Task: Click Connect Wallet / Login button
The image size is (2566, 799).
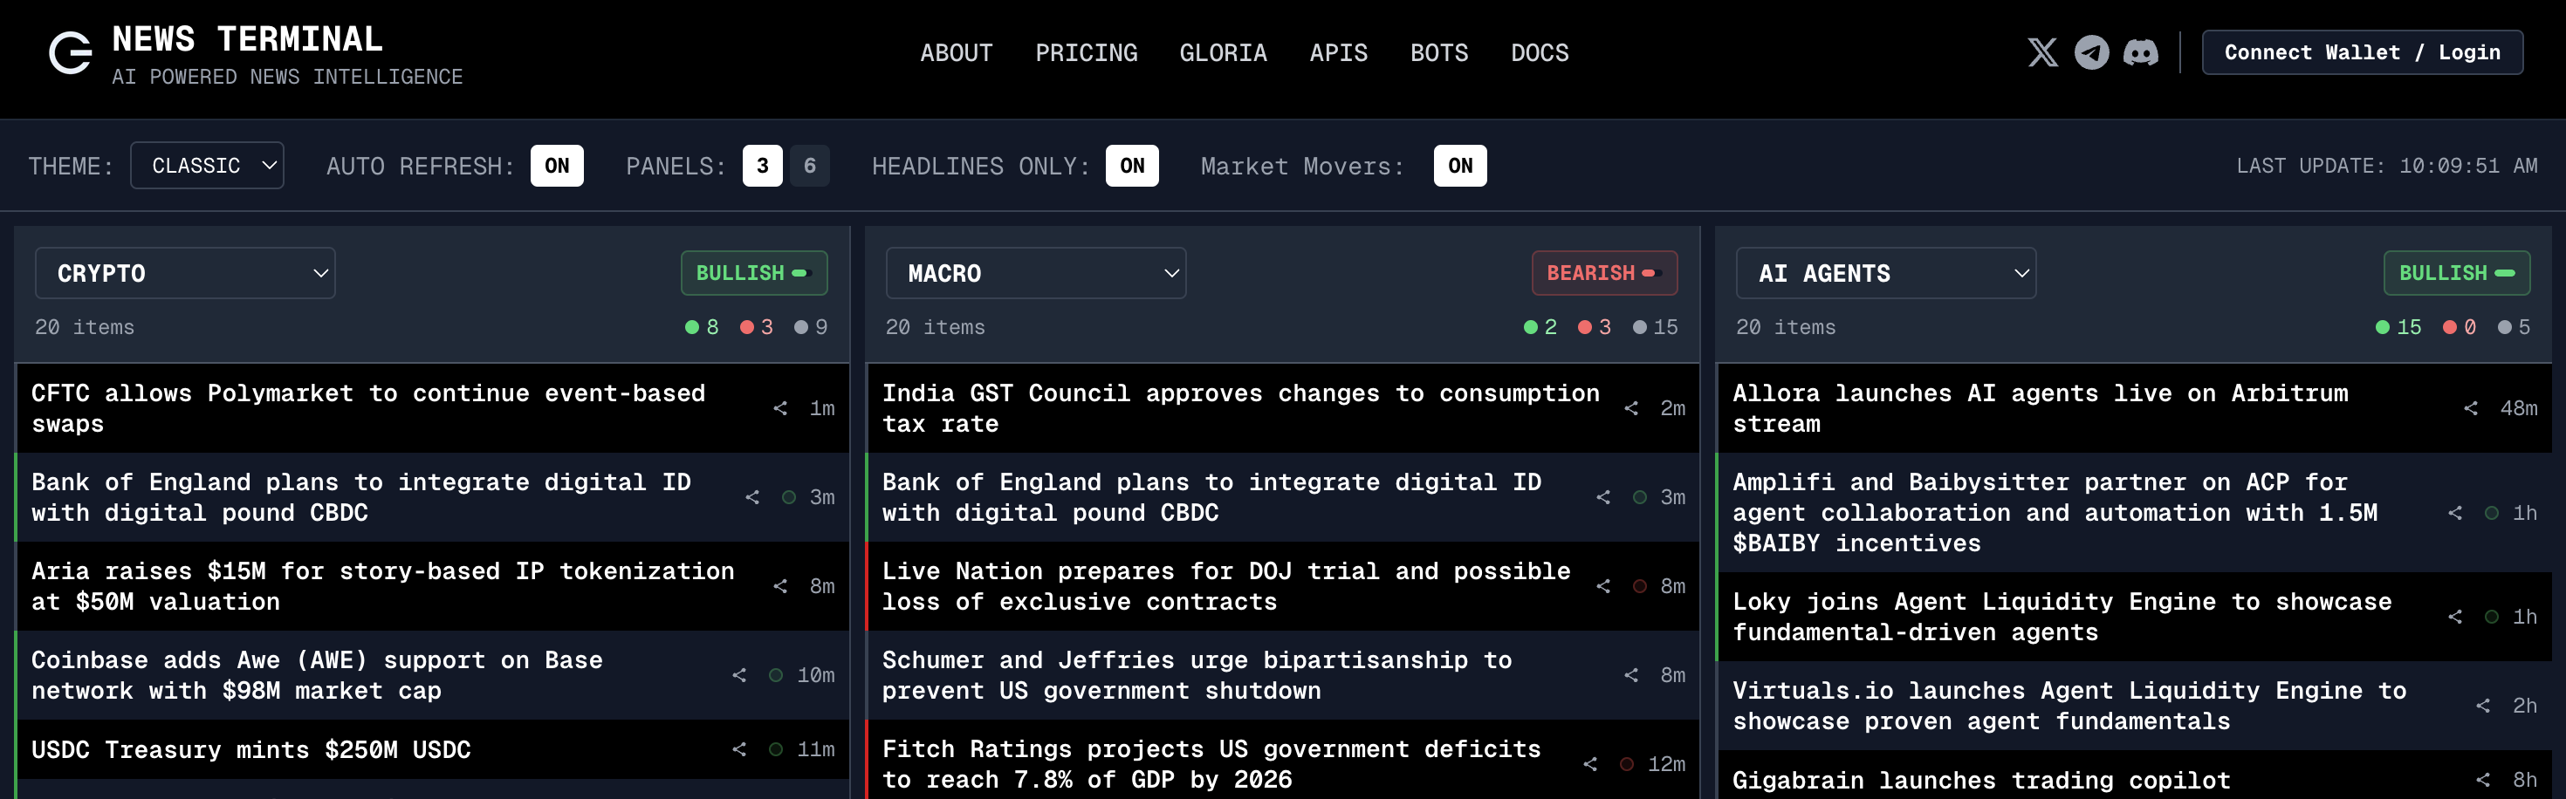Action: 2362,52
